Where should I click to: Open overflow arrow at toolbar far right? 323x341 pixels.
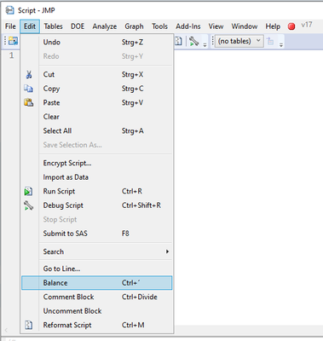281,45
